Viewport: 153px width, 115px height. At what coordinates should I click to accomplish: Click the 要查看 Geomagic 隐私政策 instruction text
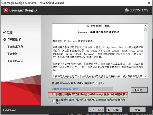coord(78,83)
